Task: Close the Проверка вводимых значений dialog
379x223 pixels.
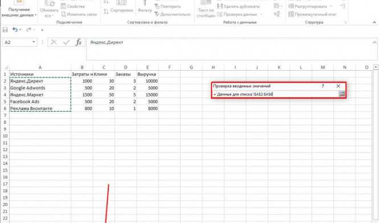Action: pyautogui.click(x=338, y=86)
